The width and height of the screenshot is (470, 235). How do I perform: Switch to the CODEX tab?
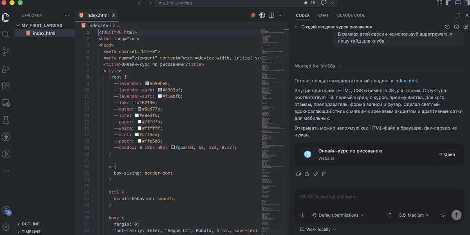pyautogui.click(x=303, y=15)
